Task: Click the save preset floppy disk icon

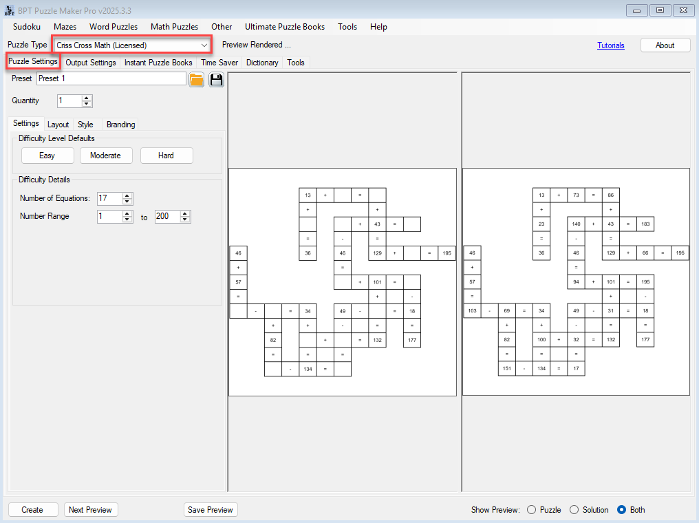Action: (217, 79)
